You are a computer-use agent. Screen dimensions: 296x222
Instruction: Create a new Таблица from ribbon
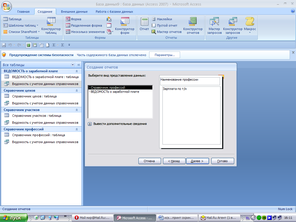(x=12, y=19)
